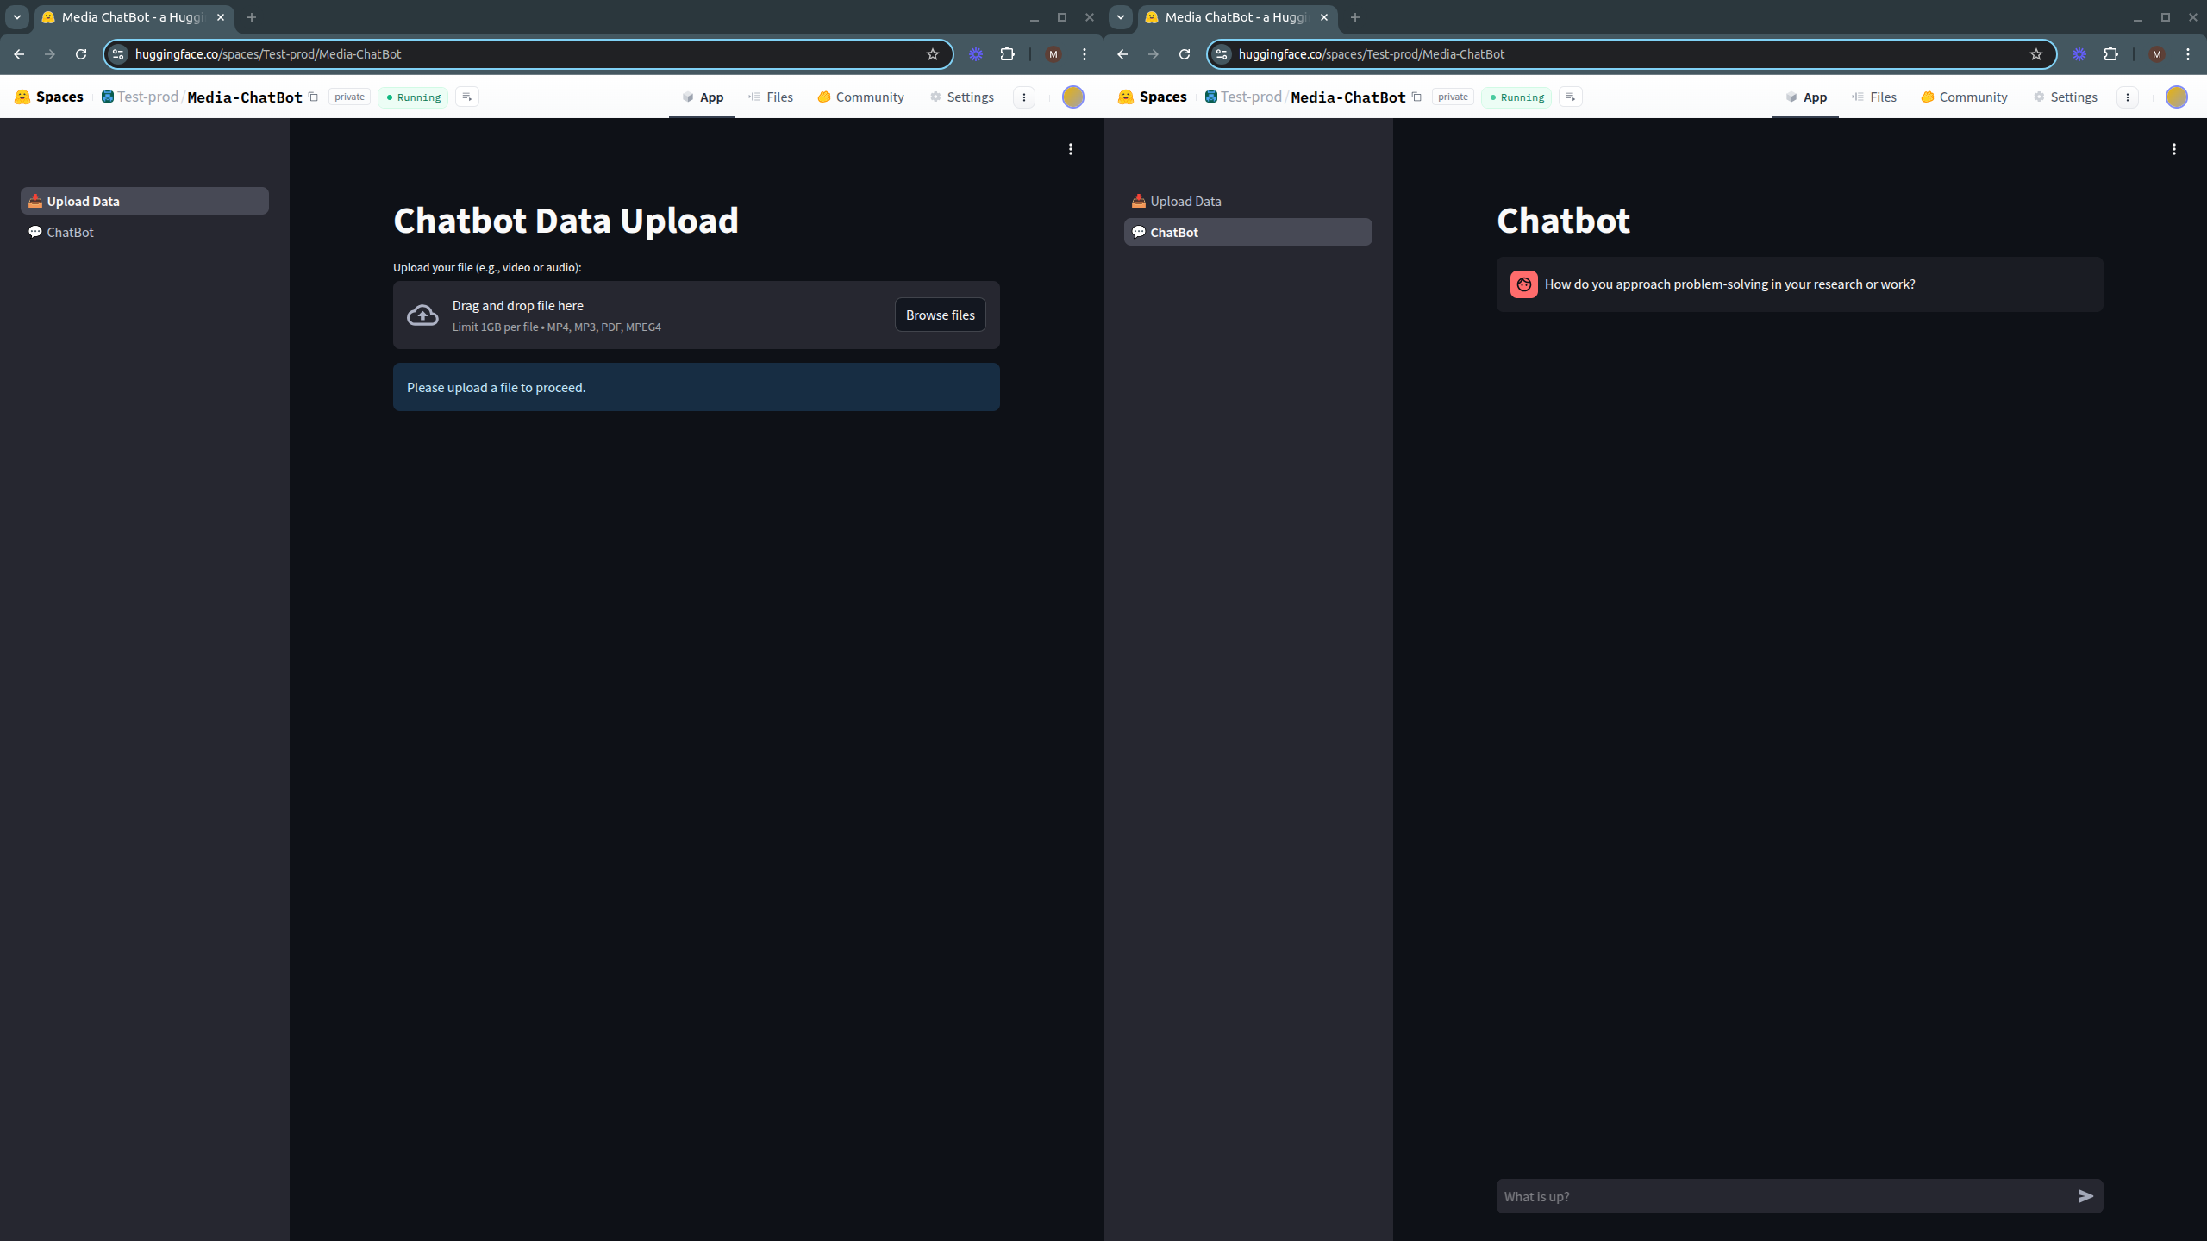Send the chat message arrow icon
Screen dimensions: 2207x1241
click(2085, 1195)
